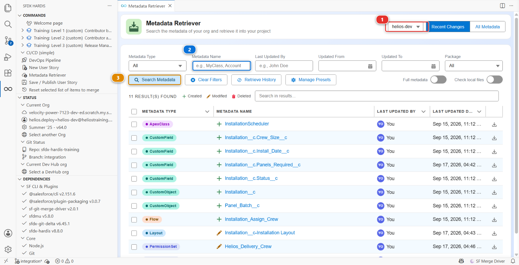Turn on Check local files switch
This screenshot has height=265, width=519.
point(494,80)
